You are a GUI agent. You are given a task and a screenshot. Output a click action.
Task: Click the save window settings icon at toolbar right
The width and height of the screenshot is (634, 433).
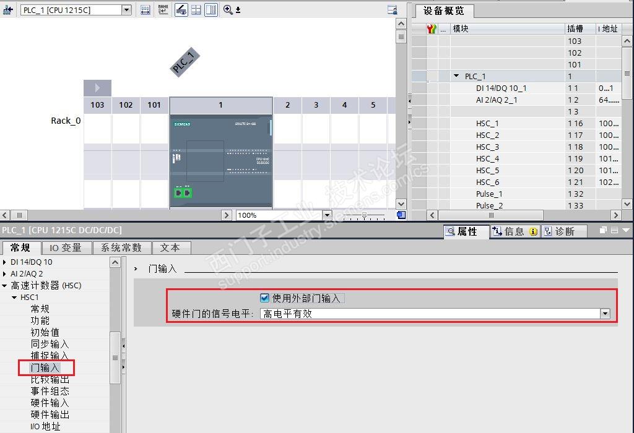392,10
